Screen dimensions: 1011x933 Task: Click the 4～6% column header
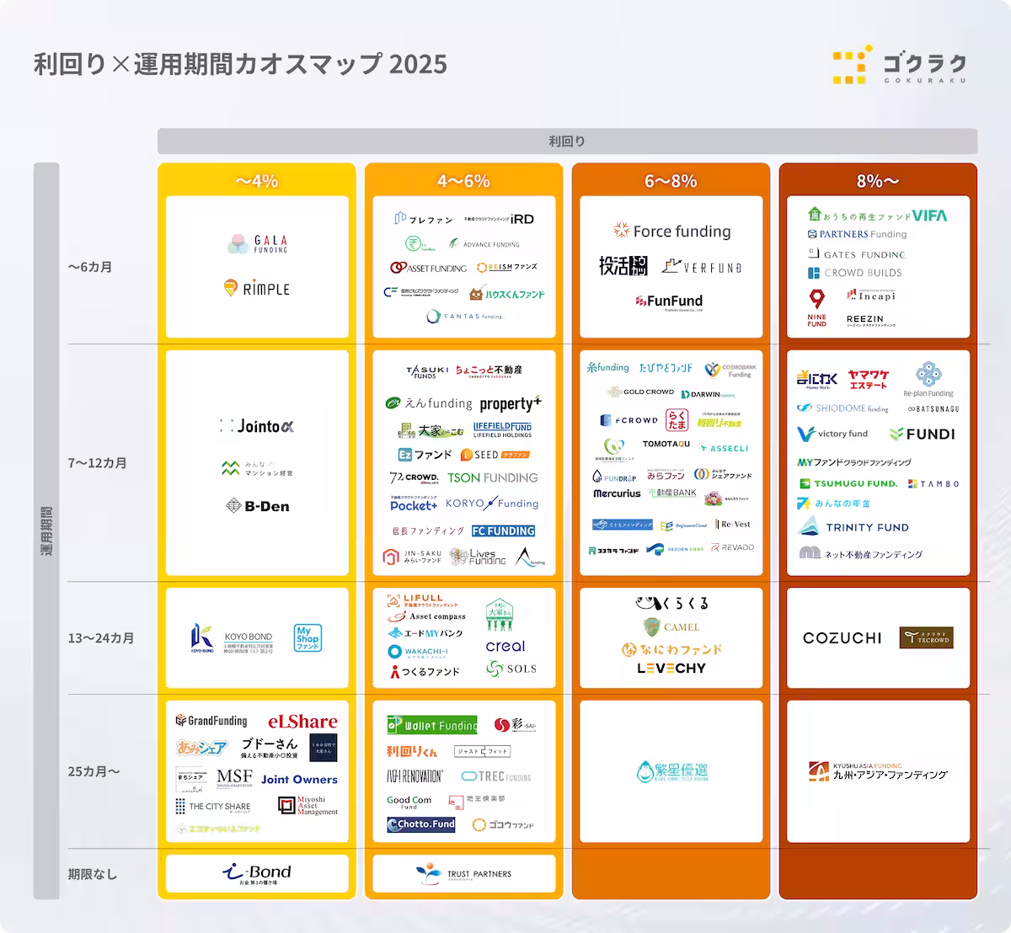tap(463, 181)
